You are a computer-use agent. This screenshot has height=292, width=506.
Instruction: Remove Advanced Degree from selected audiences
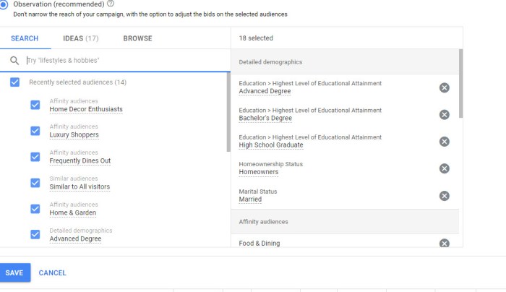tap(444, 87)
